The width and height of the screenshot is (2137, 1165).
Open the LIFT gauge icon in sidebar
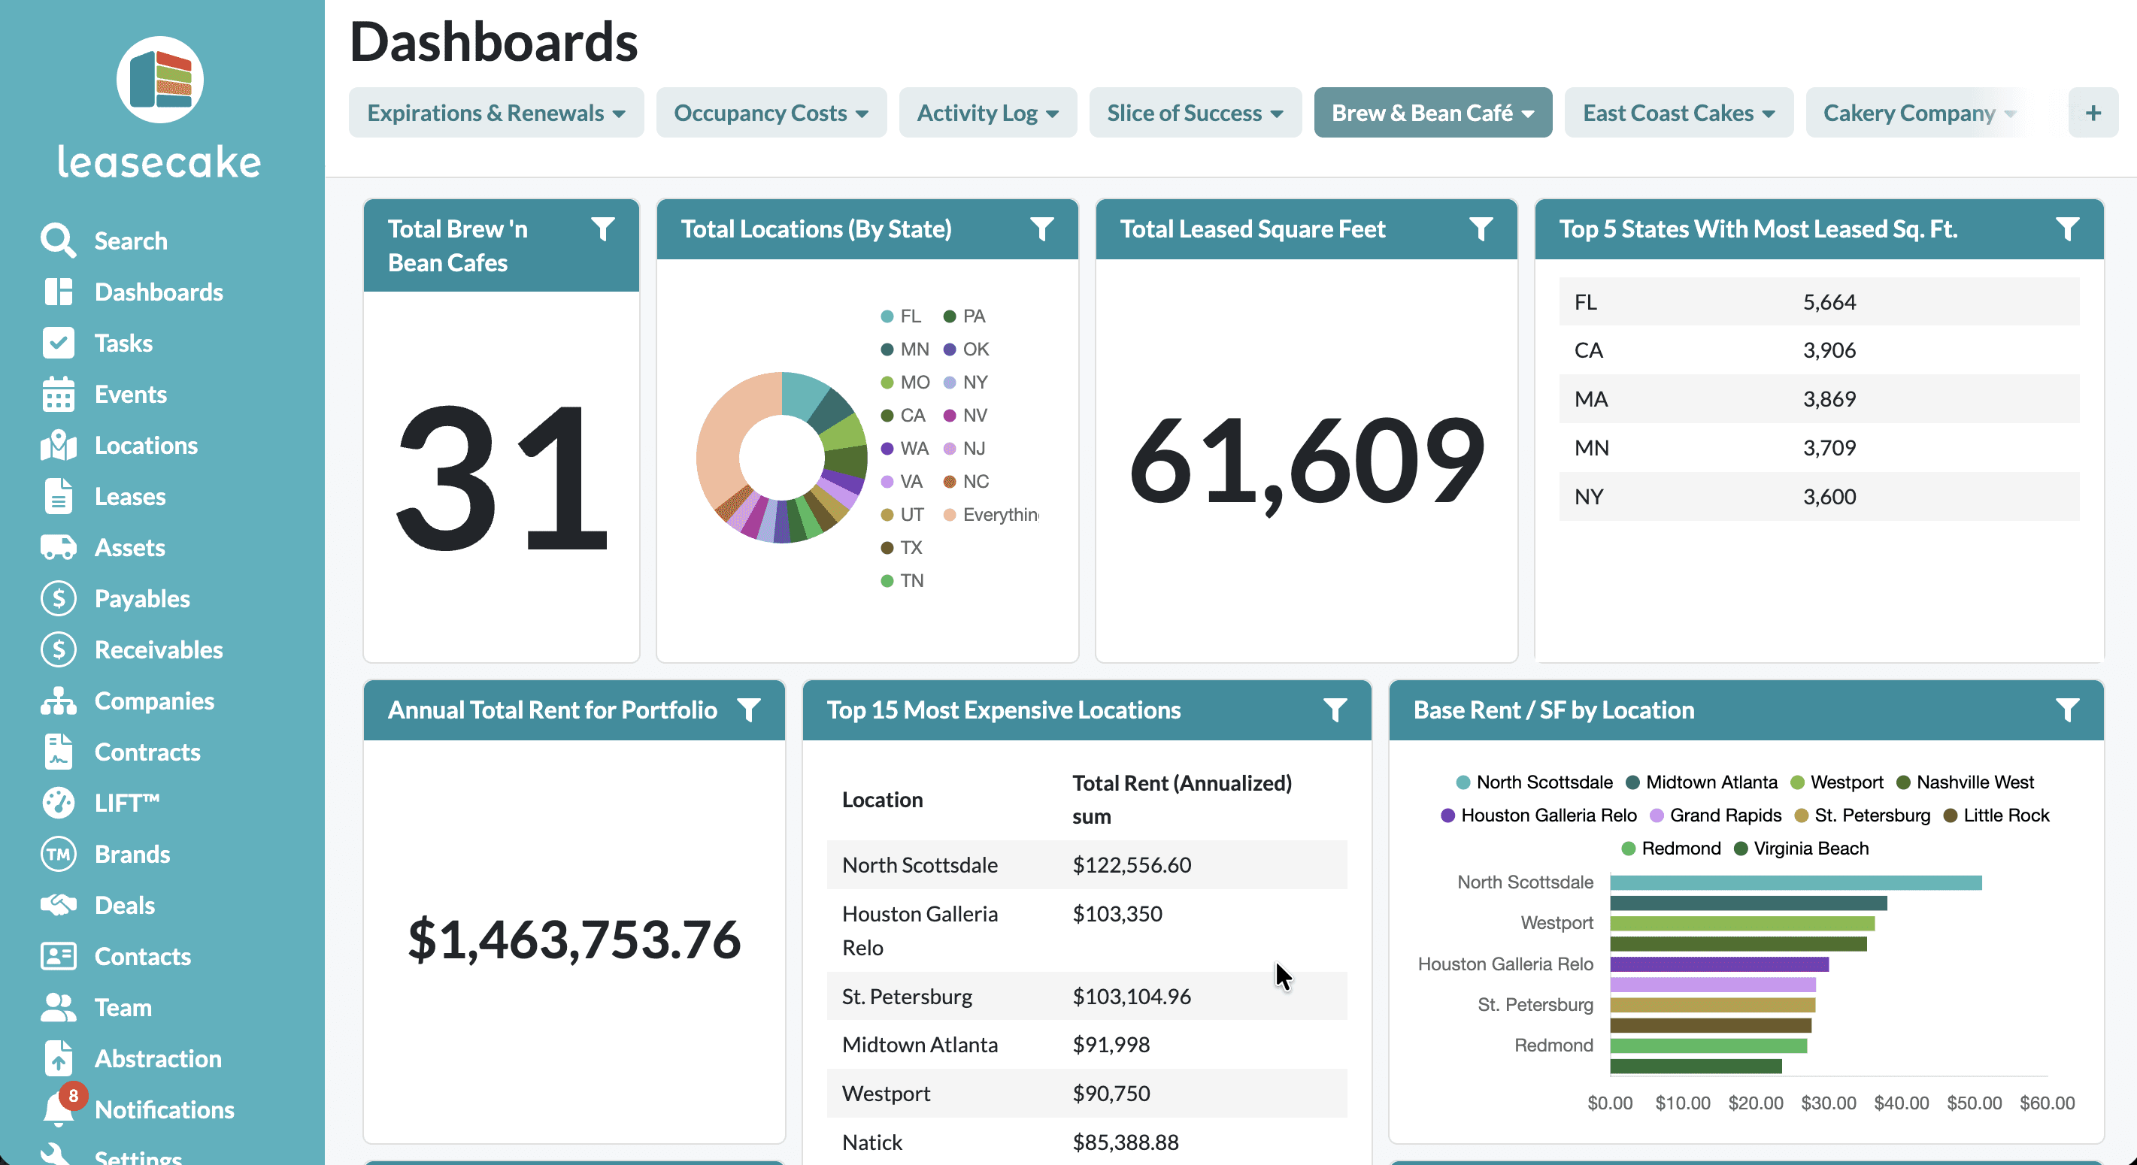tap(58, 803)
